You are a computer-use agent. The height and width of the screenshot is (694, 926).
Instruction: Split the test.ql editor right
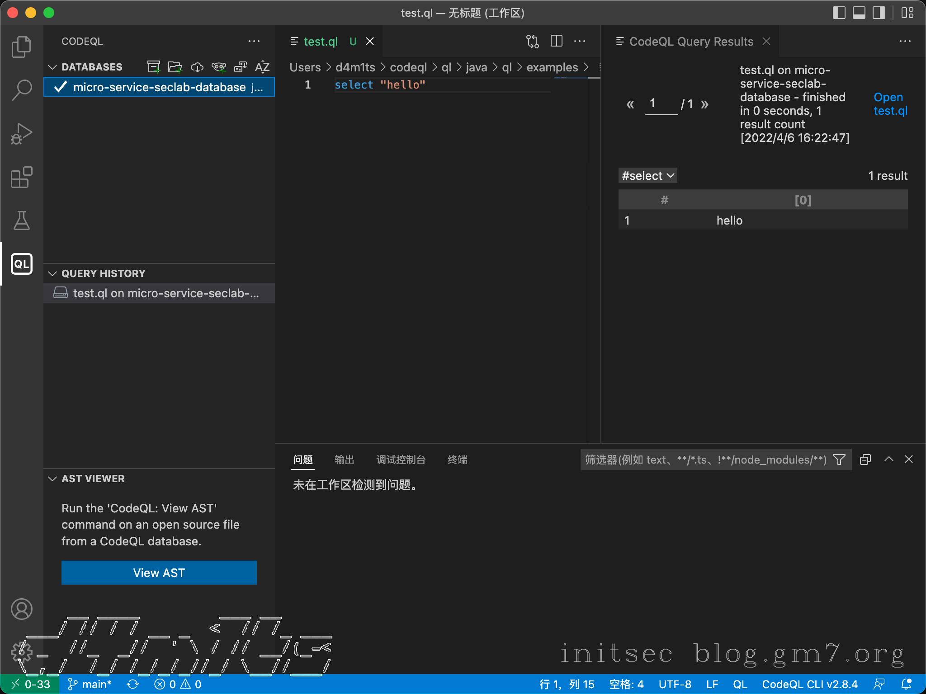coord(557,41)
